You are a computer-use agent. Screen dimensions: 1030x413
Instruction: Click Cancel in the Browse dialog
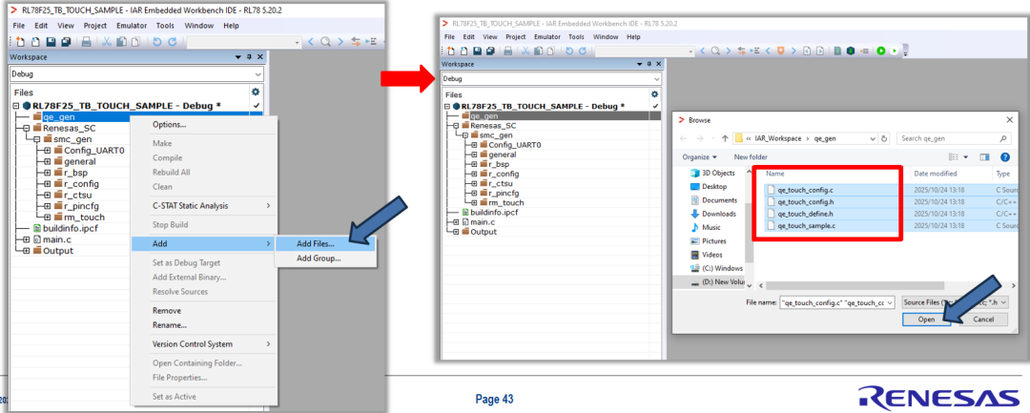tap(982, 320)
